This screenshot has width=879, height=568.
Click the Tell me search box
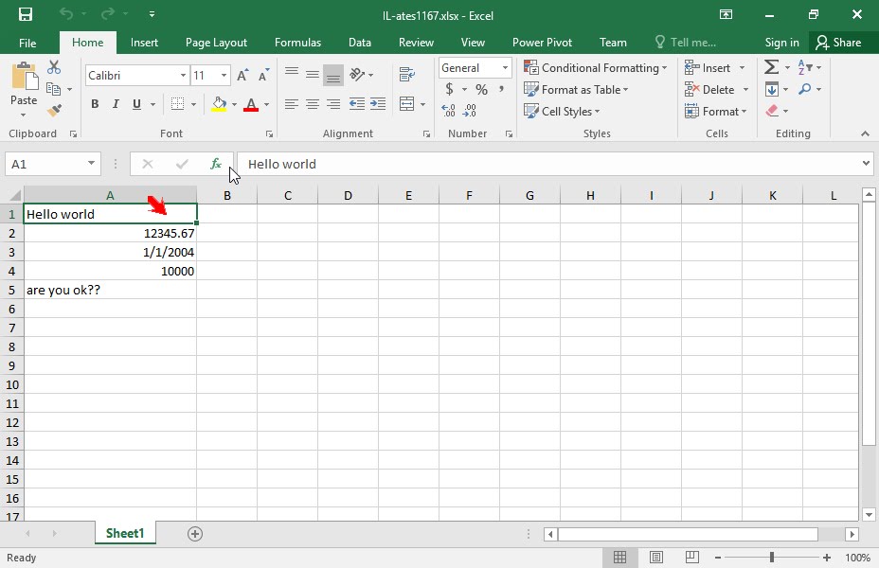[686, 43]
